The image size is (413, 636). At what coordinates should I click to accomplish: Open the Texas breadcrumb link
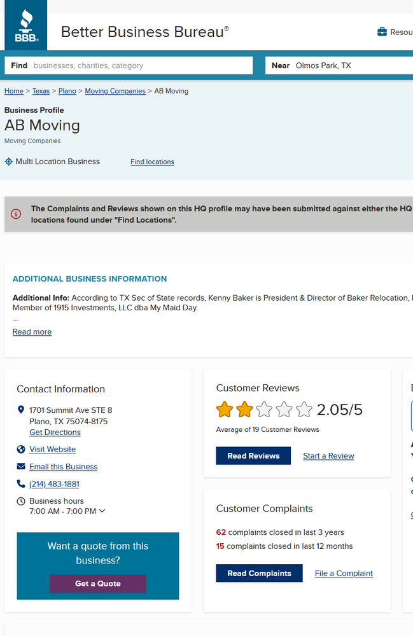click(41, 91)
